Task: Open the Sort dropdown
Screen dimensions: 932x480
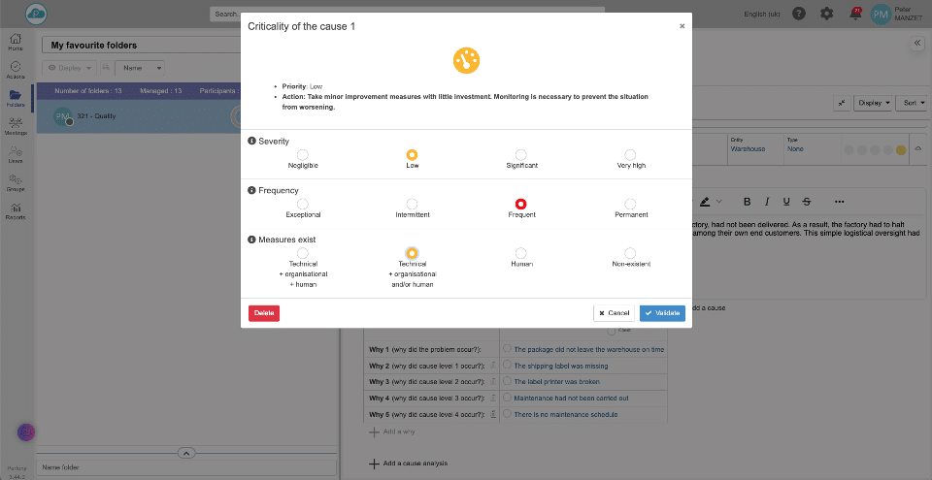Action: (x=913, y=102)
